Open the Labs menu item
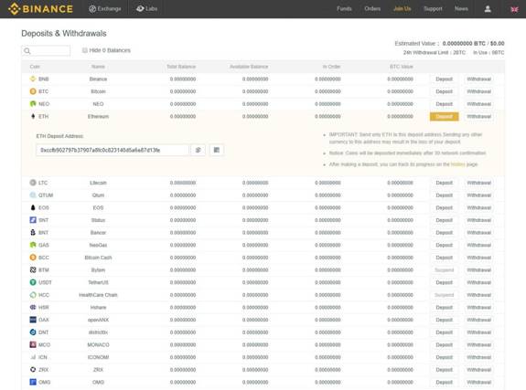526x390 pixels. pos(147,9)
